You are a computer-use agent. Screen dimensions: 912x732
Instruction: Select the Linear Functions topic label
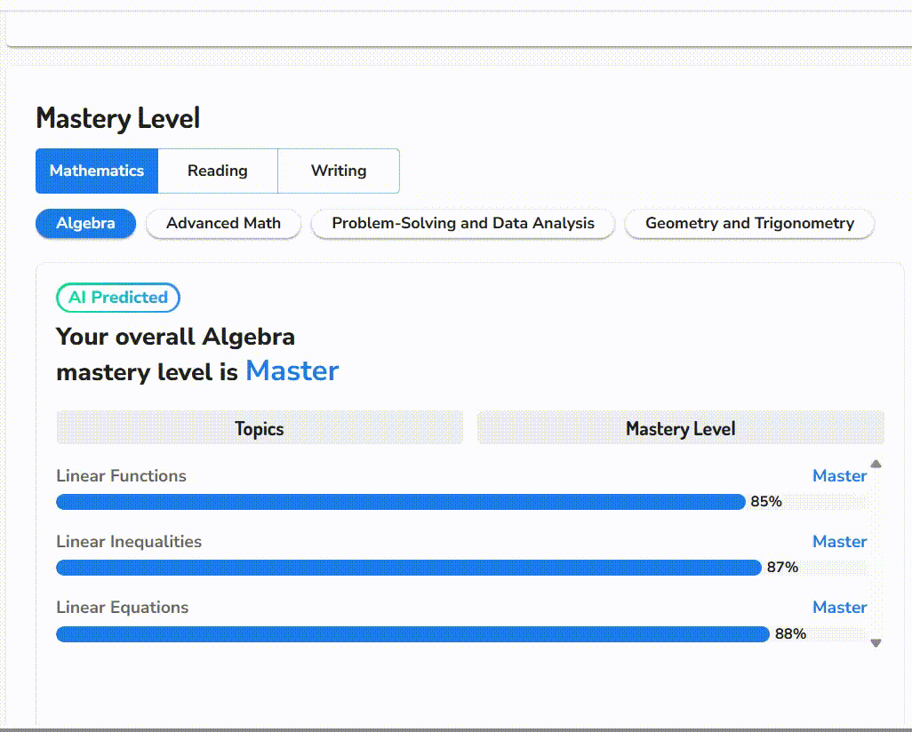pyautogui.click(x=121, y=475)
